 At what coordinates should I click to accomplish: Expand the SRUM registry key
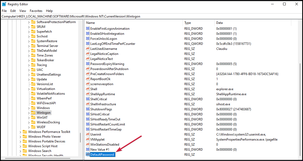29,27
